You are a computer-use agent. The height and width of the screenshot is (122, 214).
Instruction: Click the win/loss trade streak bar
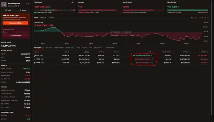tap(54, 10)
